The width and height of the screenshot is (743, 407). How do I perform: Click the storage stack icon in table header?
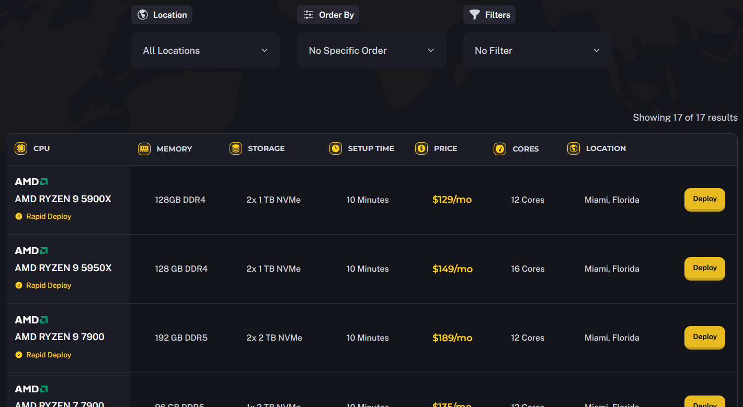(x=236, y=148)
